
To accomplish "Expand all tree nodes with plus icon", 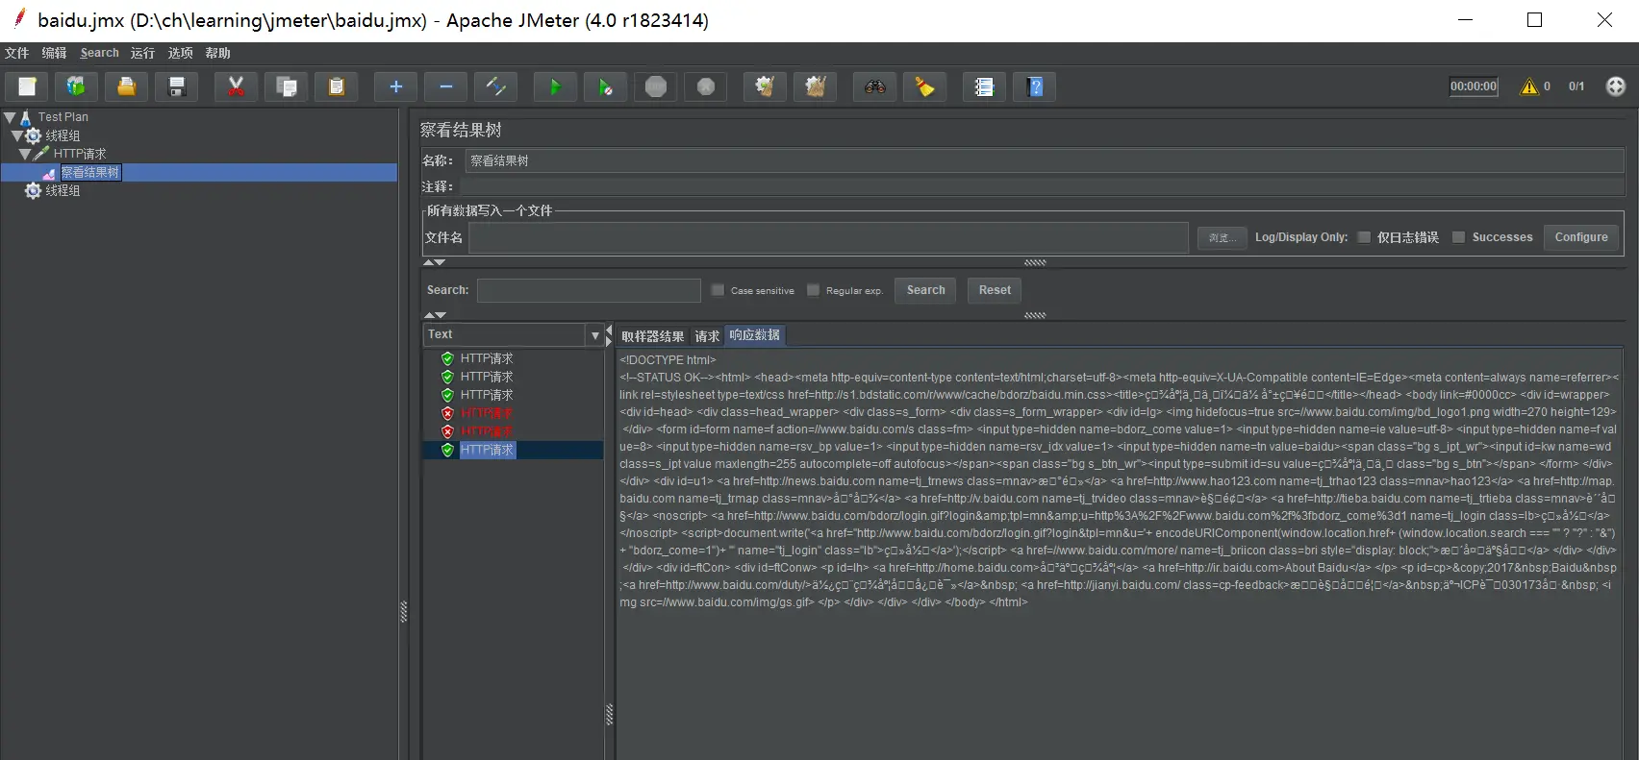I will tap(395, 86).
